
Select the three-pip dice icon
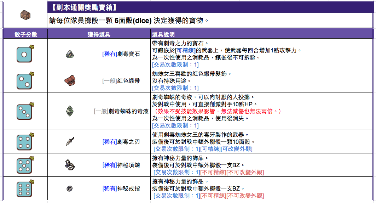tap(25, 111)
